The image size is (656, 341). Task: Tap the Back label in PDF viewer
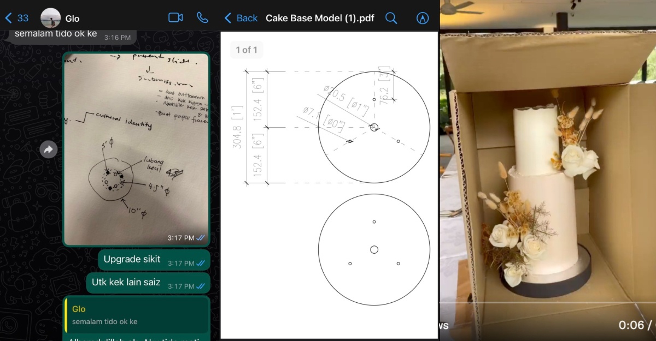[247, 18]
